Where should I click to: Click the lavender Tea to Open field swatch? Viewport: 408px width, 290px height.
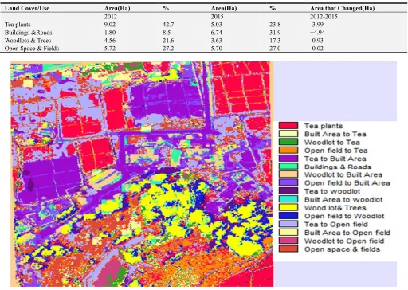point(288,224)
